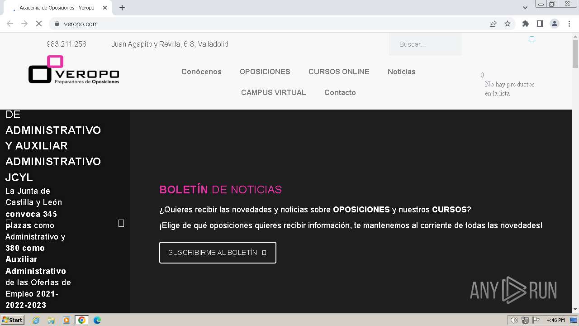
Task: Click the small square icon beside search
Action: tap(532, 39)
